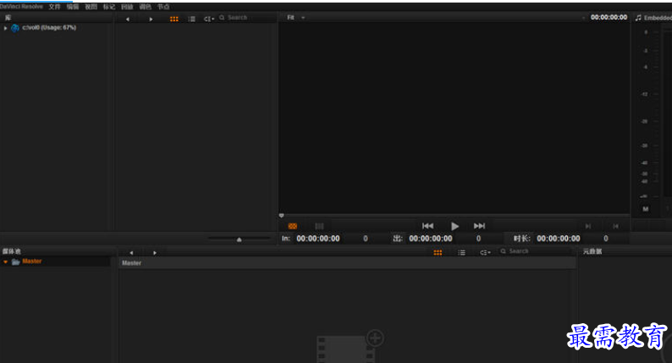672x363 pixels.
Task: Enable the orange source viewer mode icon
Action: pos(293,226)
